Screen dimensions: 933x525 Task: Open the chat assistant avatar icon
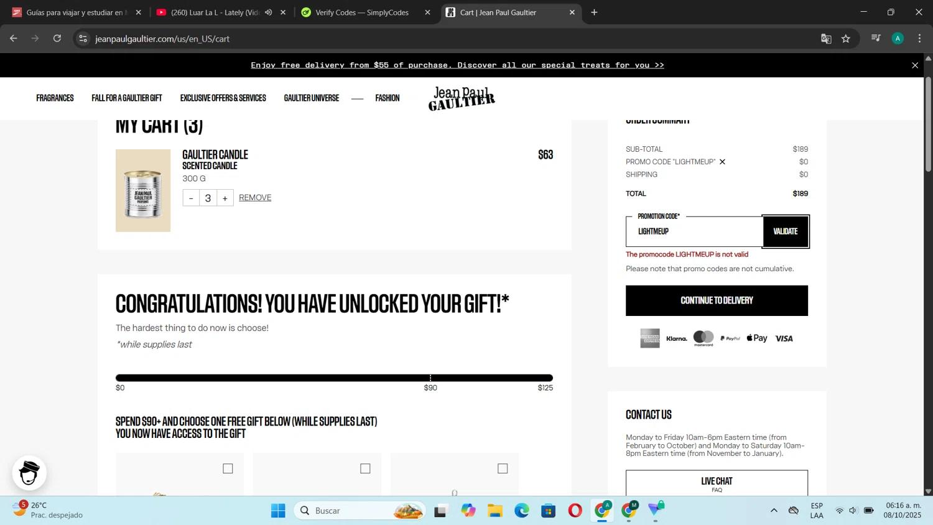(29, 473)
